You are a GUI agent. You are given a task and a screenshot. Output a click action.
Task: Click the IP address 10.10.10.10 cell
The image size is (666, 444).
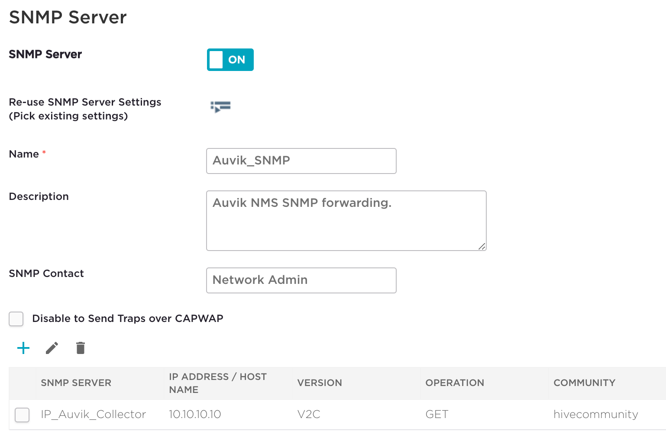click(195, 414)
